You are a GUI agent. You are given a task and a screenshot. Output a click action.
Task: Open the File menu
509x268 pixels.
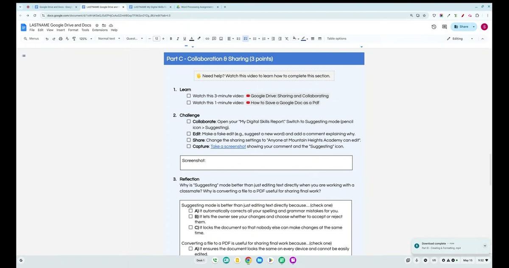(x=32, y=30)
